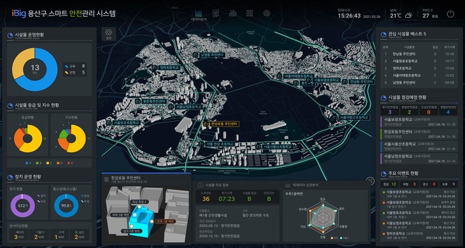Open the 데이터분석 chart icon in top navigation

[x=199, y=15]
